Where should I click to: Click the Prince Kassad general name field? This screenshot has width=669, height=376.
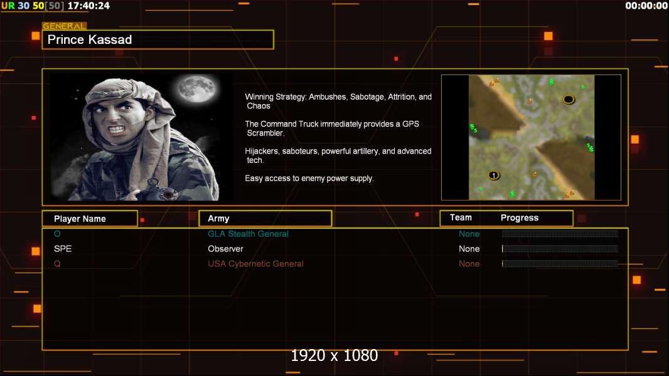pos(158,39)
